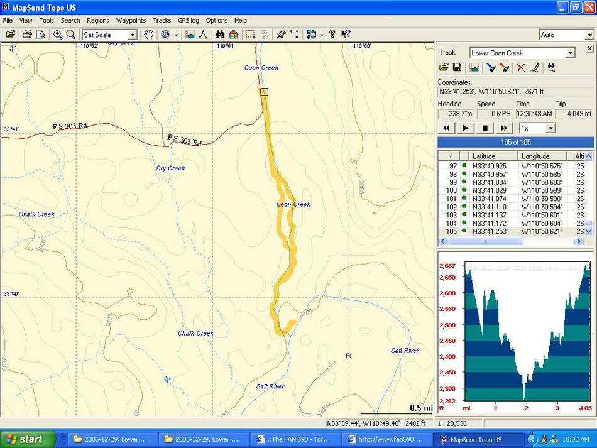Image resolution: width=597 pixels, height=448 pixels.
Task: Open the first 2005-12-29 Lower folder taskbar item
Action: [112, 440]
